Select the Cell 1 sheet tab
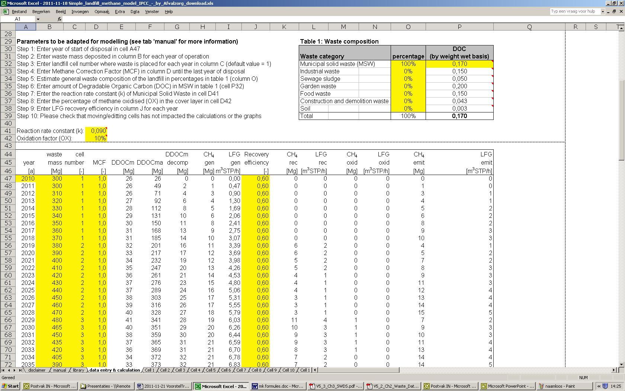Screen dimensions: 625x391 [x=149, y=370]
